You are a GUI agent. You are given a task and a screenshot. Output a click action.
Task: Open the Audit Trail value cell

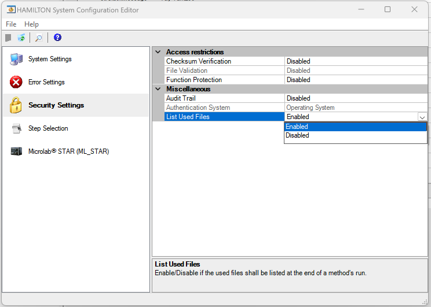click(x=356, y=98)
